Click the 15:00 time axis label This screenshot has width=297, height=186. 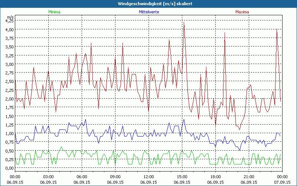[182, 176]
